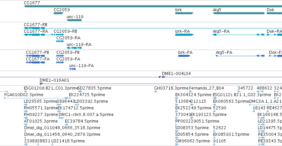Click EST EK193123.5prime
This screenshot has height=146, width=282.
(x=209, y=115)
